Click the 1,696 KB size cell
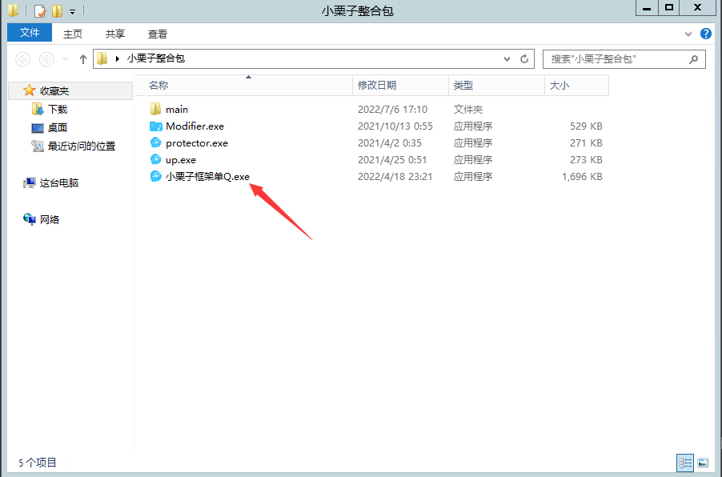722x477 pixels. (582, 176)
